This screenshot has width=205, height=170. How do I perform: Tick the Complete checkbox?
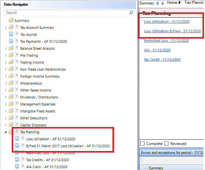click(x=142, y=143)
